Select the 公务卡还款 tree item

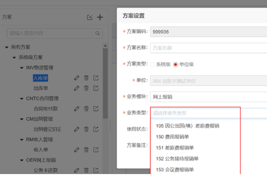point(45,170)
